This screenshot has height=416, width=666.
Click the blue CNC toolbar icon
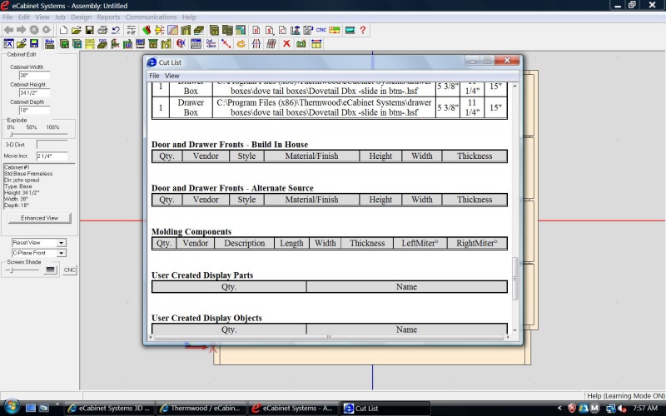pos(321,30)
